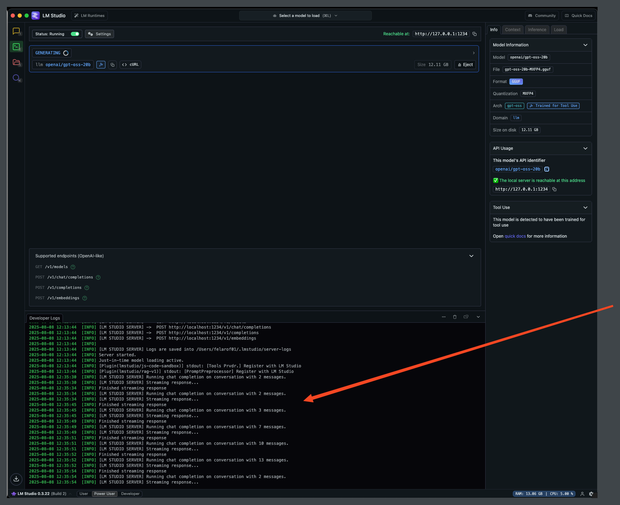Image resolution: width=620 pixels, height=505 pixels.
Task: Open the Downloads icon at bottom left
Action: coord(16,479)
